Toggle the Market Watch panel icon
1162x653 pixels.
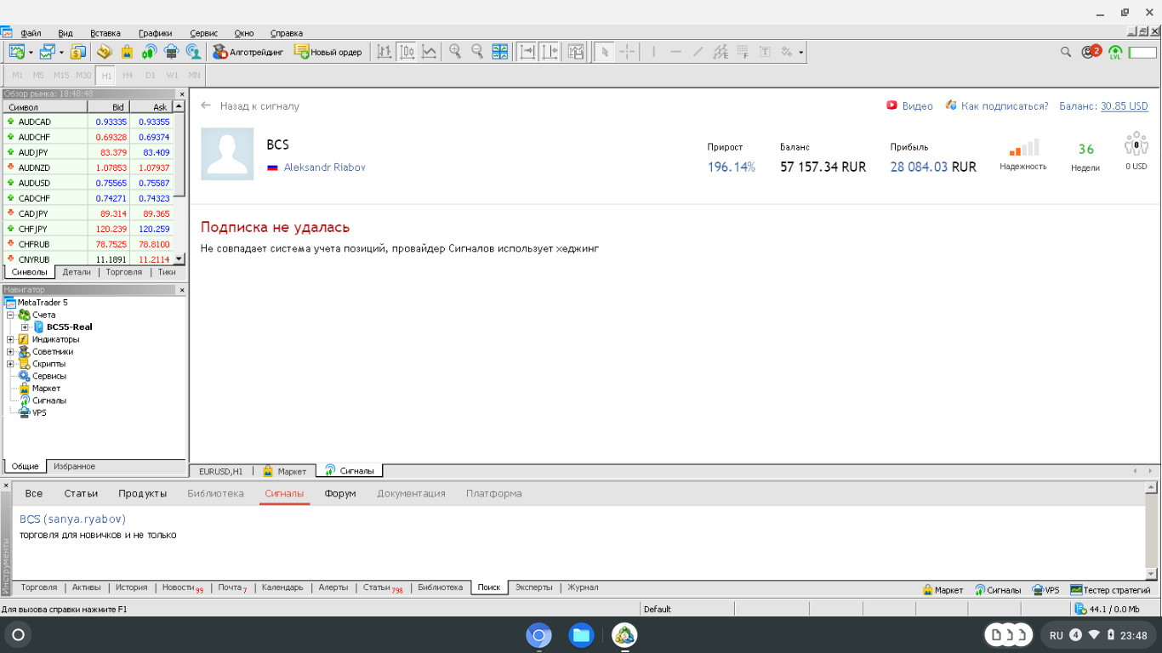pos(78,52)
